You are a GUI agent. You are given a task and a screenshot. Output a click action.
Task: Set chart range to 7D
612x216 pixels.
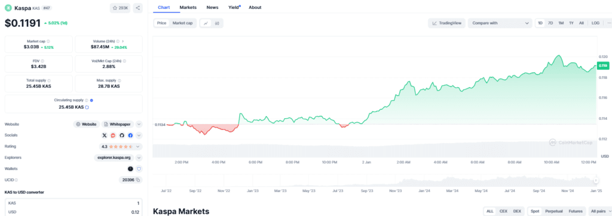click(550, 23)
